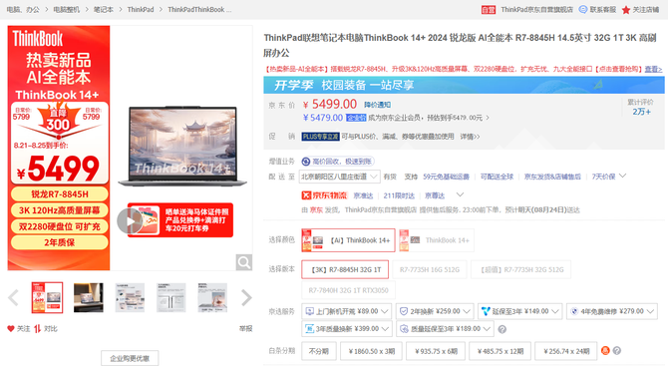Show next product thumbnails with the right arrow
Image resolution: width=668 pixels, height=369 pixels.
(246, 298)
